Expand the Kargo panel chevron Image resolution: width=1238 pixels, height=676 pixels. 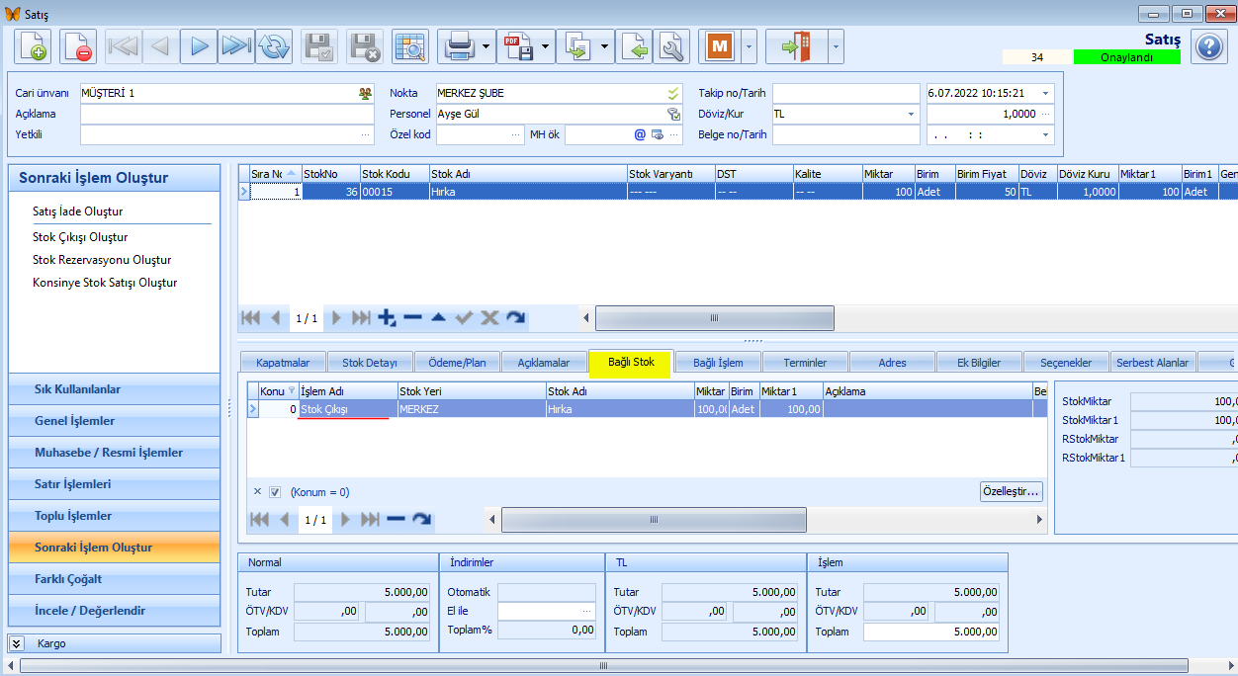pos(17,643)
